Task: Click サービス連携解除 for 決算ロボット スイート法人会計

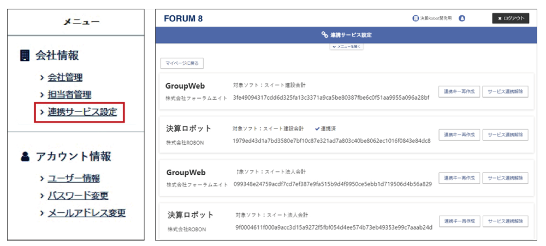Action: point(505,221)
